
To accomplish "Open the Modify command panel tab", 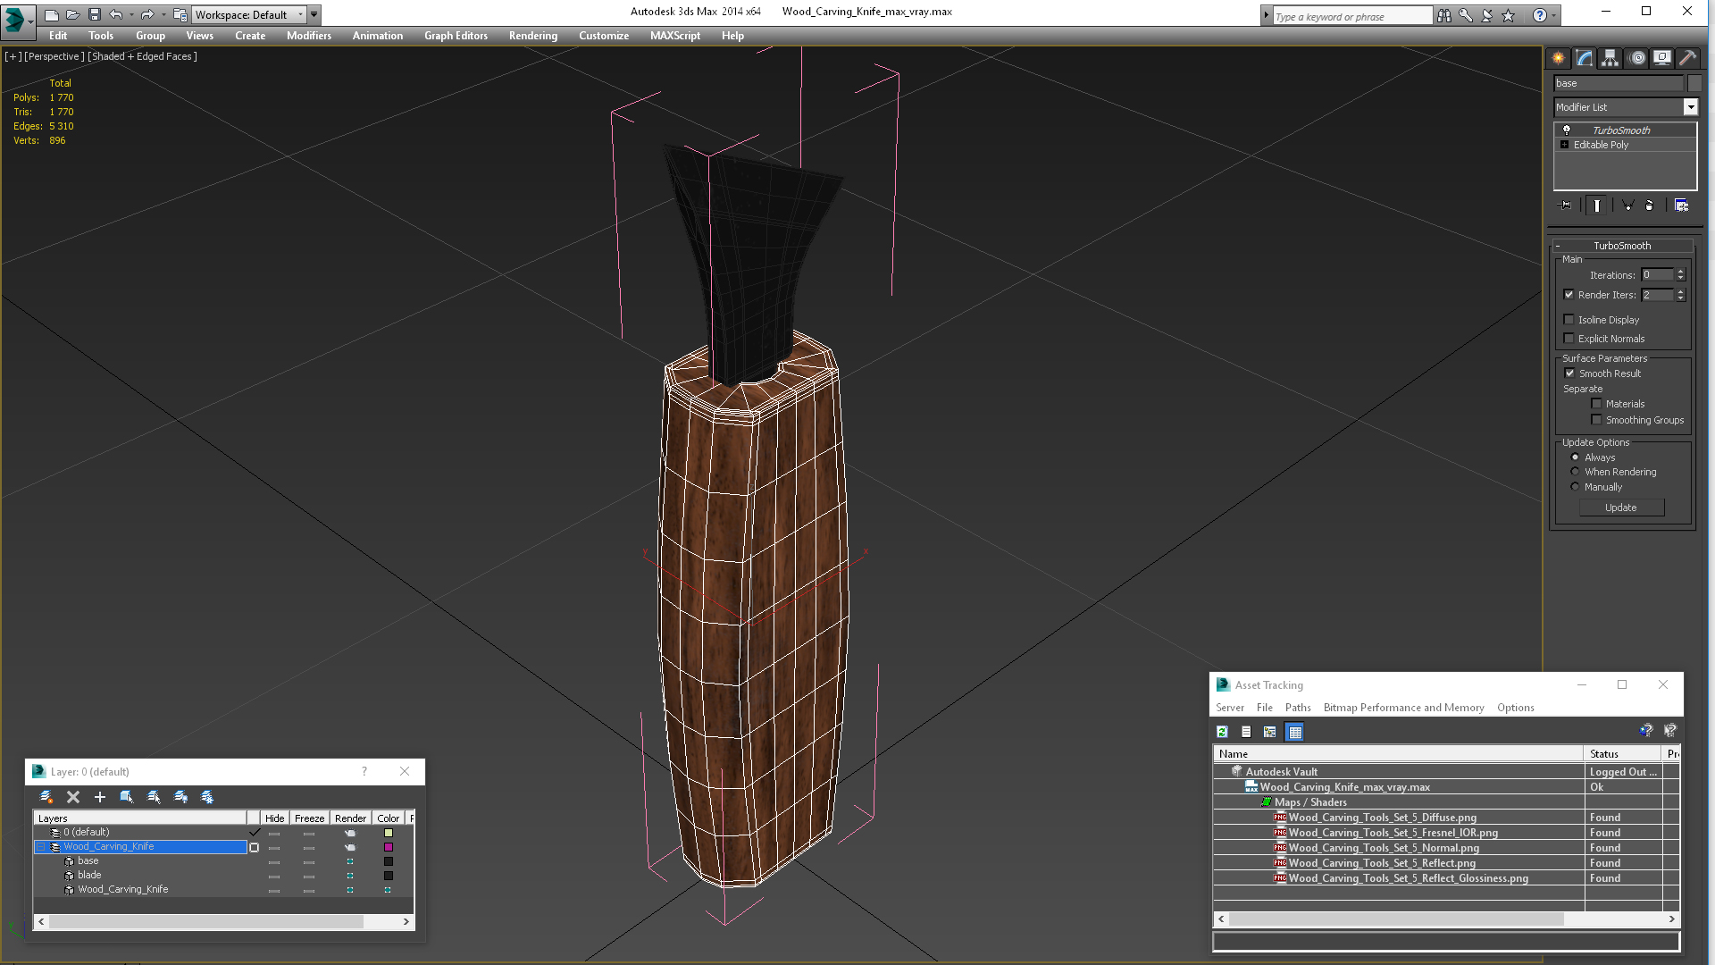I will coord(1585,58).
